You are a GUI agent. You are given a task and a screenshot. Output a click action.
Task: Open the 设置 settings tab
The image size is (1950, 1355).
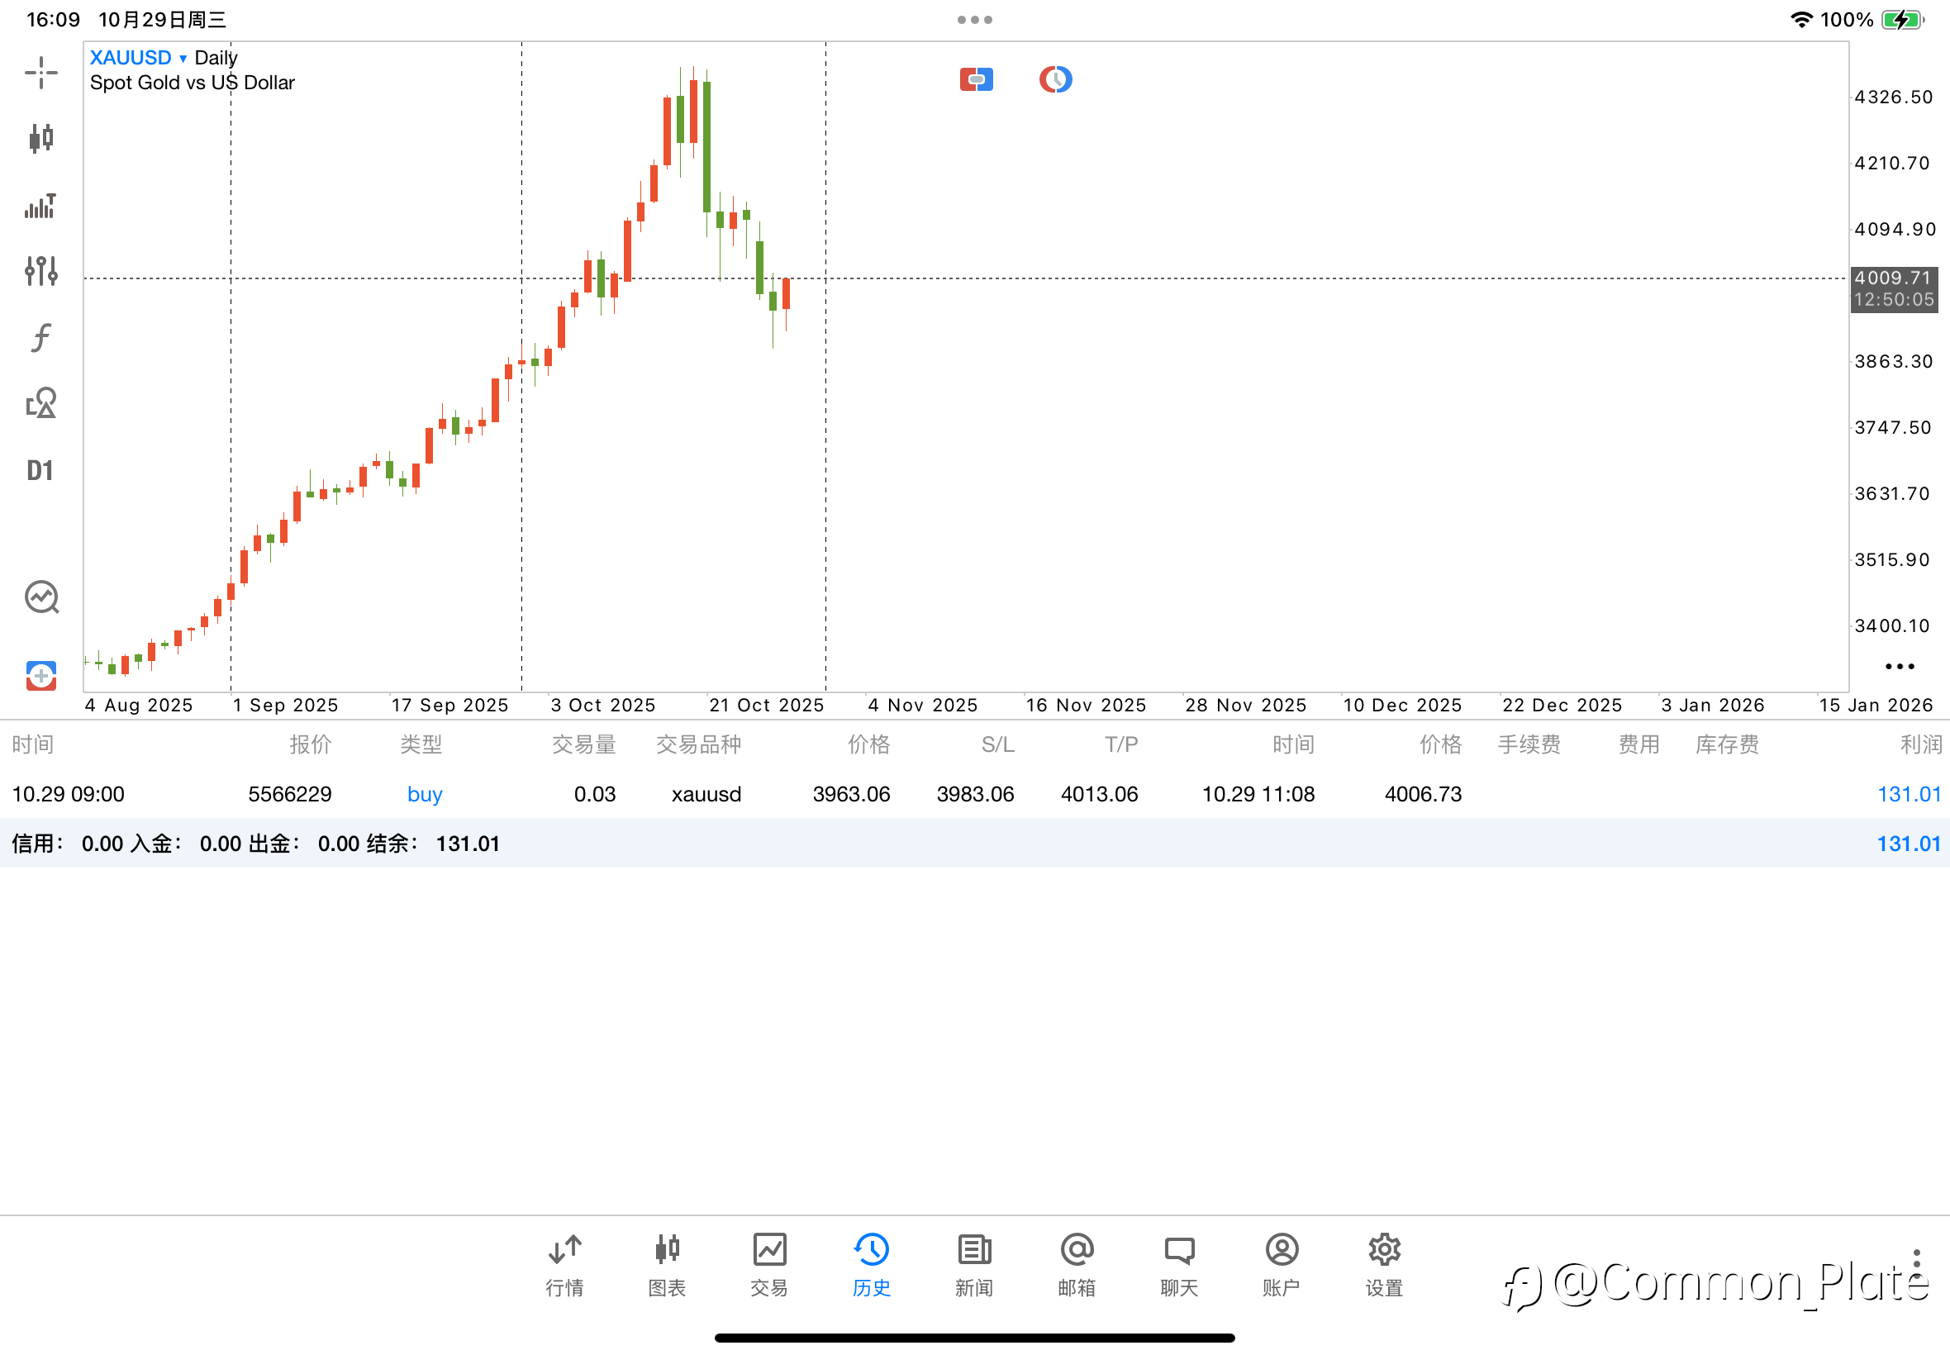1384,1265
